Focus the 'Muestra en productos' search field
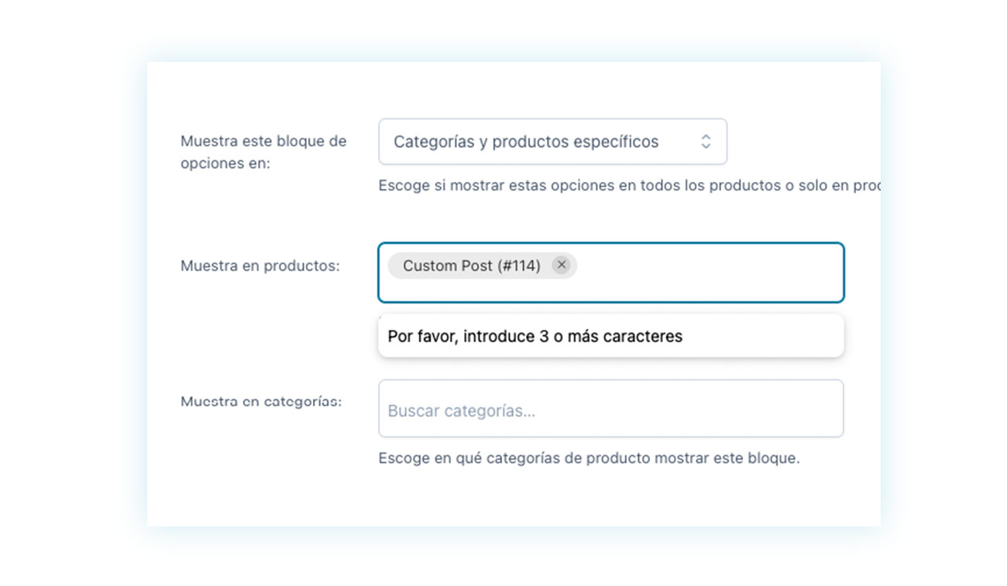This screenshot has height=586, width=1007. coord(611,272)
